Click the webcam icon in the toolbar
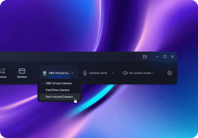Viewport: 198px width, 138px height. [45, 73]
